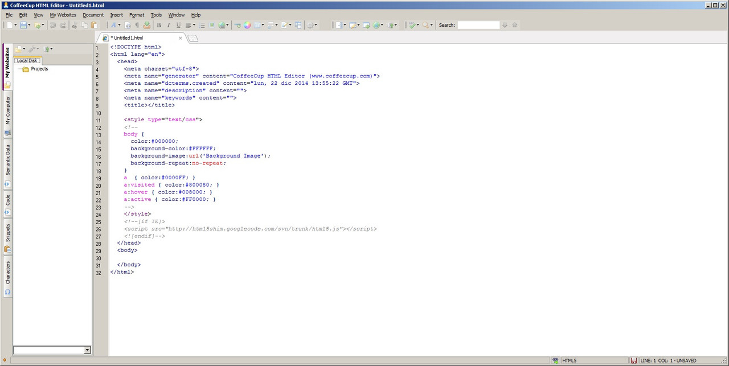Image resolution: width=729 pixels, height=366 pixels.
Task: Expand the spell check dropdown arrow
Action: pos(418,25)
